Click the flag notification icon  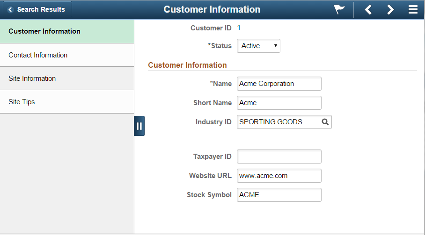tap(339, 9)
